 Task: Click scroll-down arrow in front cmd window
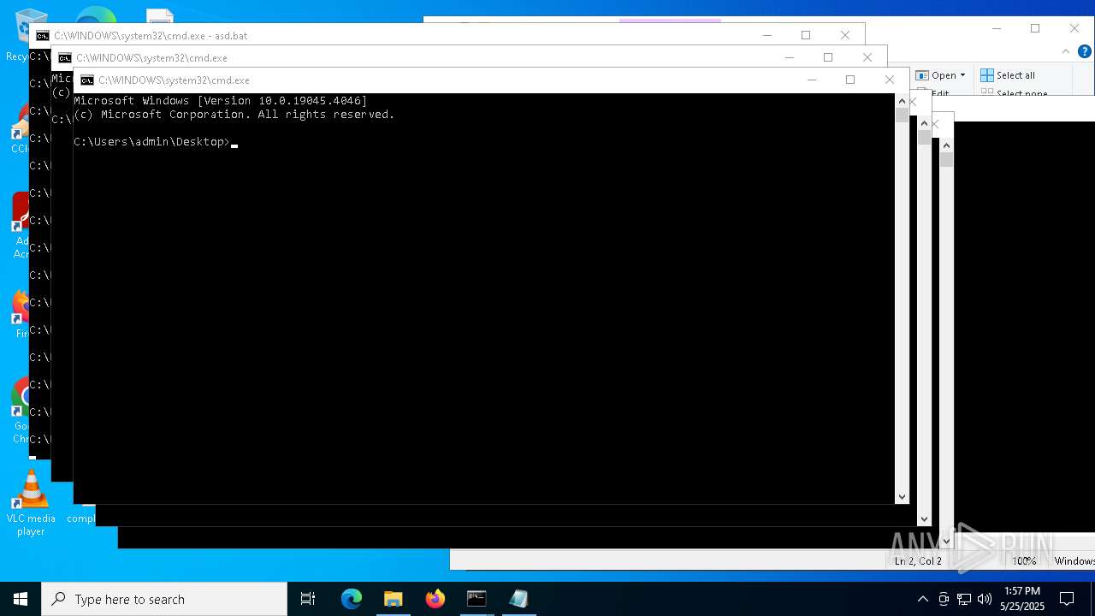pos(902,497)
